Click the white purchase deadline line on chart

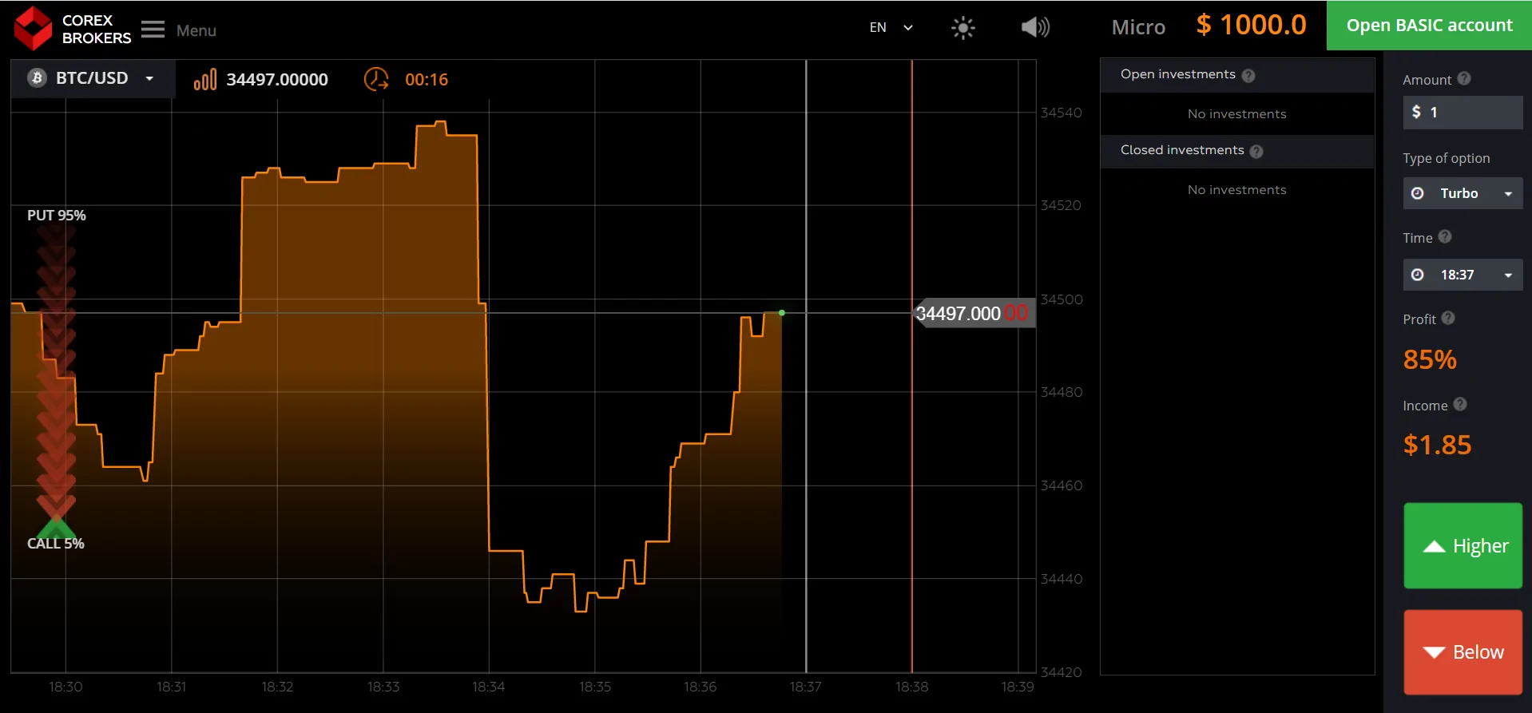(806, 366)
